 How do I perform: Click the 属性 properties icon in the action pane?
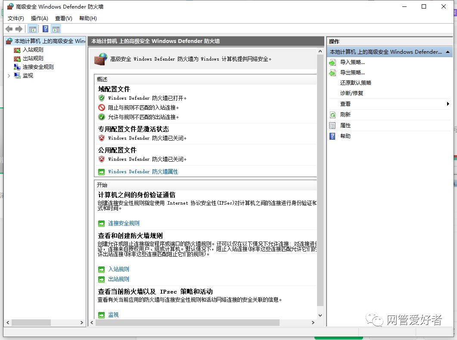333,126
